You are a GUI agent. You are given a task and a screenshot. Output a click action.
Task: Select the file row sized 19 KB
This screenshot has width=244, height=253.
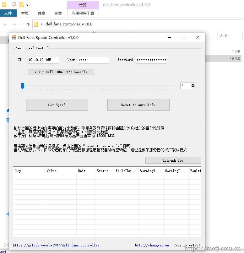[224, 58]
